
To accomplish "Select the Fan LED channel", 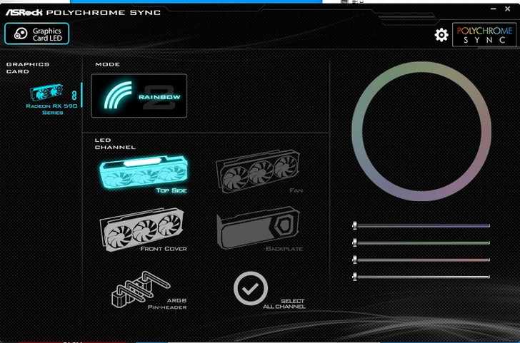I will (260, 172).
